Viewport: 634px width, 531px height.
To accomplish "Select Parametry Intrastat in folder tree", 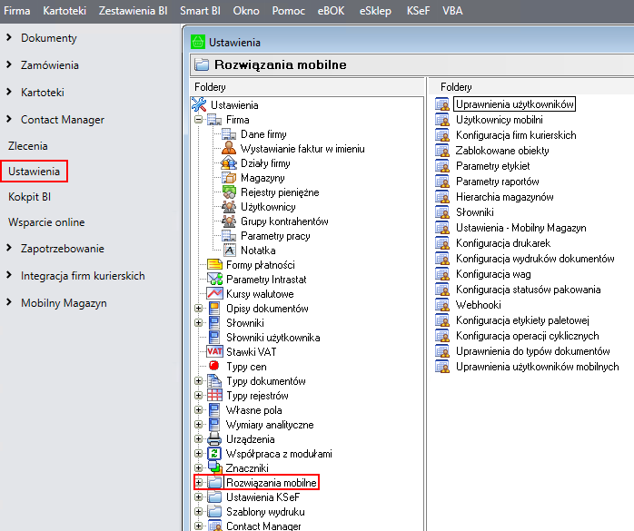I will [x=263, y=280].
